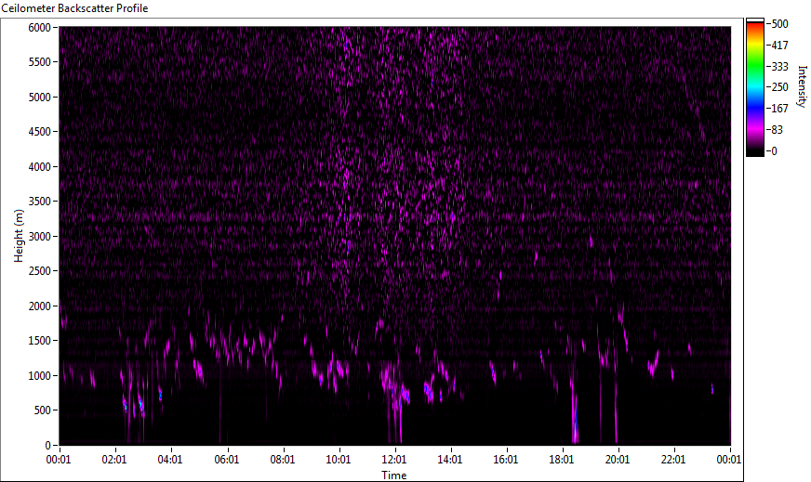Click the 16:01 time axis label
This screenshot has height=482, width=811.
(506, 460)
